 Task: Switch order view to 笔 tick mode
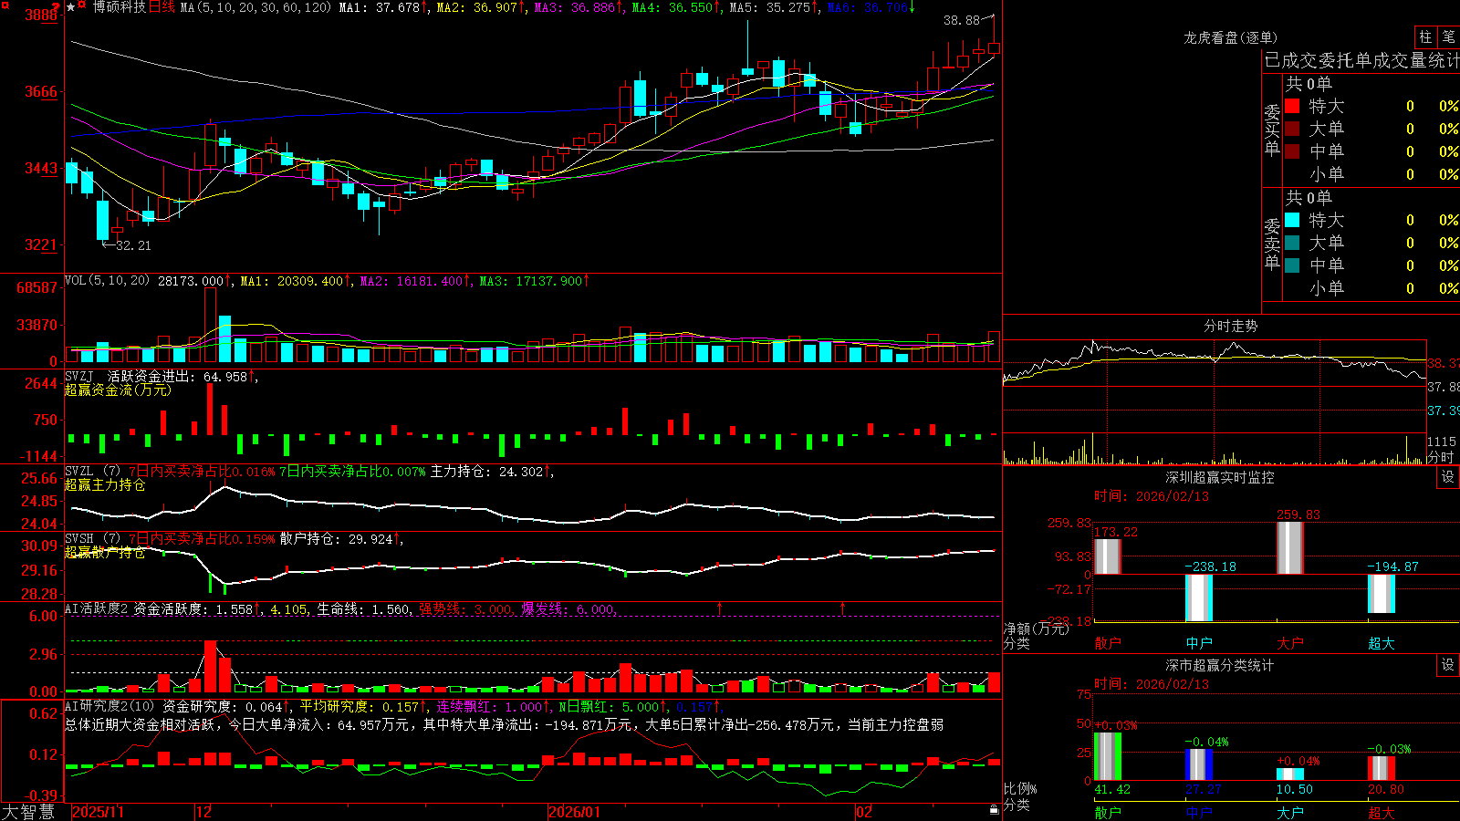click(1448, 36)
